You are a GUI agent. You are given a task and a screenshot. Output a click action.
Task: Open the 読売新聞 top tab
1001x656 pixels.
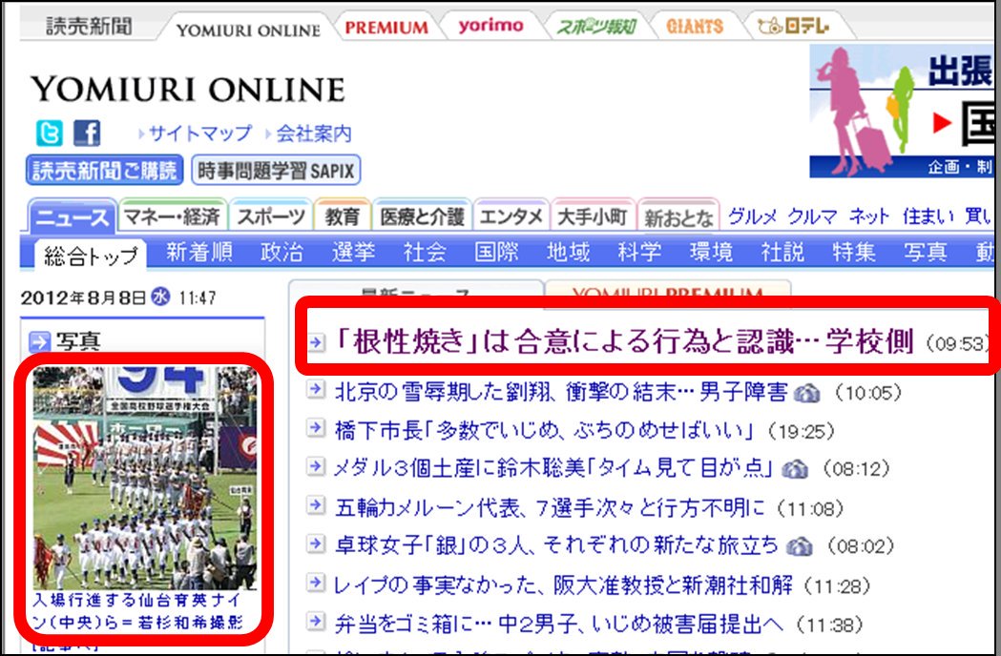[x=89, y=26]
